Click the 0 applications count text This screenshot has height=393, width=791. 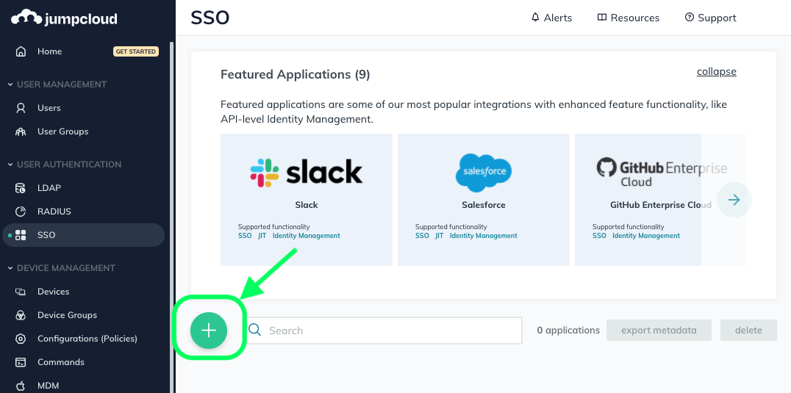(x=568, y=331)
